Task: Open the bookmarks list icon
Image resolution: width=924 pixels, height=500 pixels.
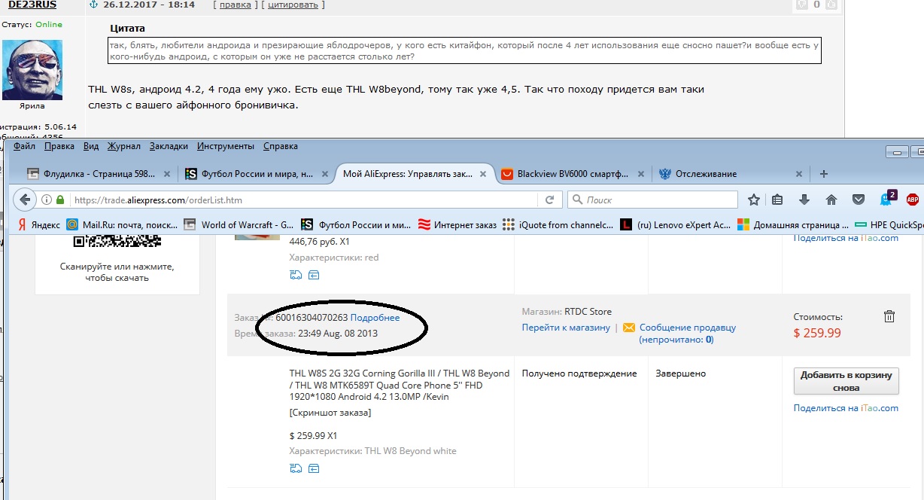Action: 778,200
